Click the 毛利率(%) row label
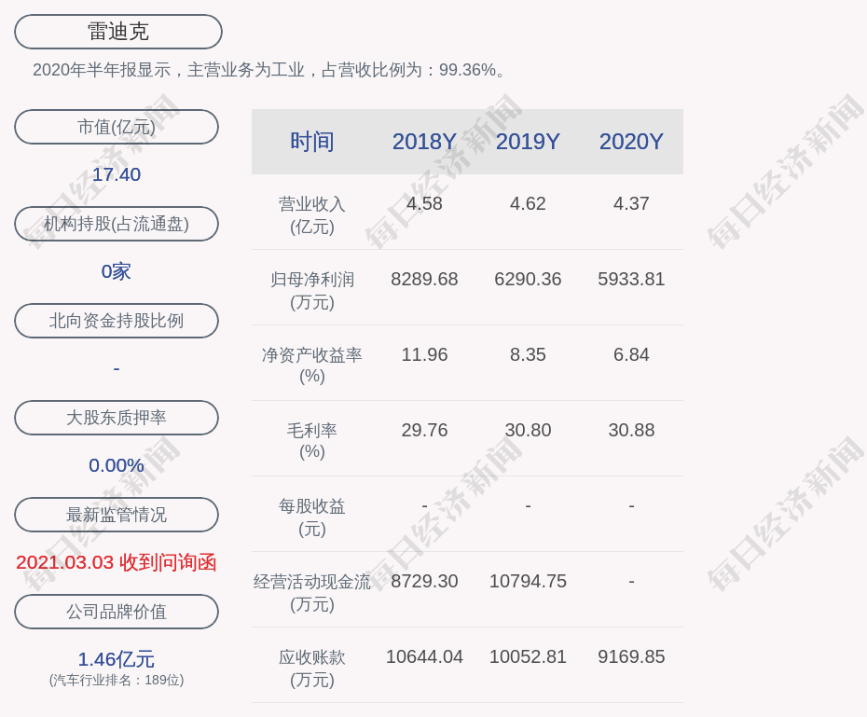 pos(312,441)
